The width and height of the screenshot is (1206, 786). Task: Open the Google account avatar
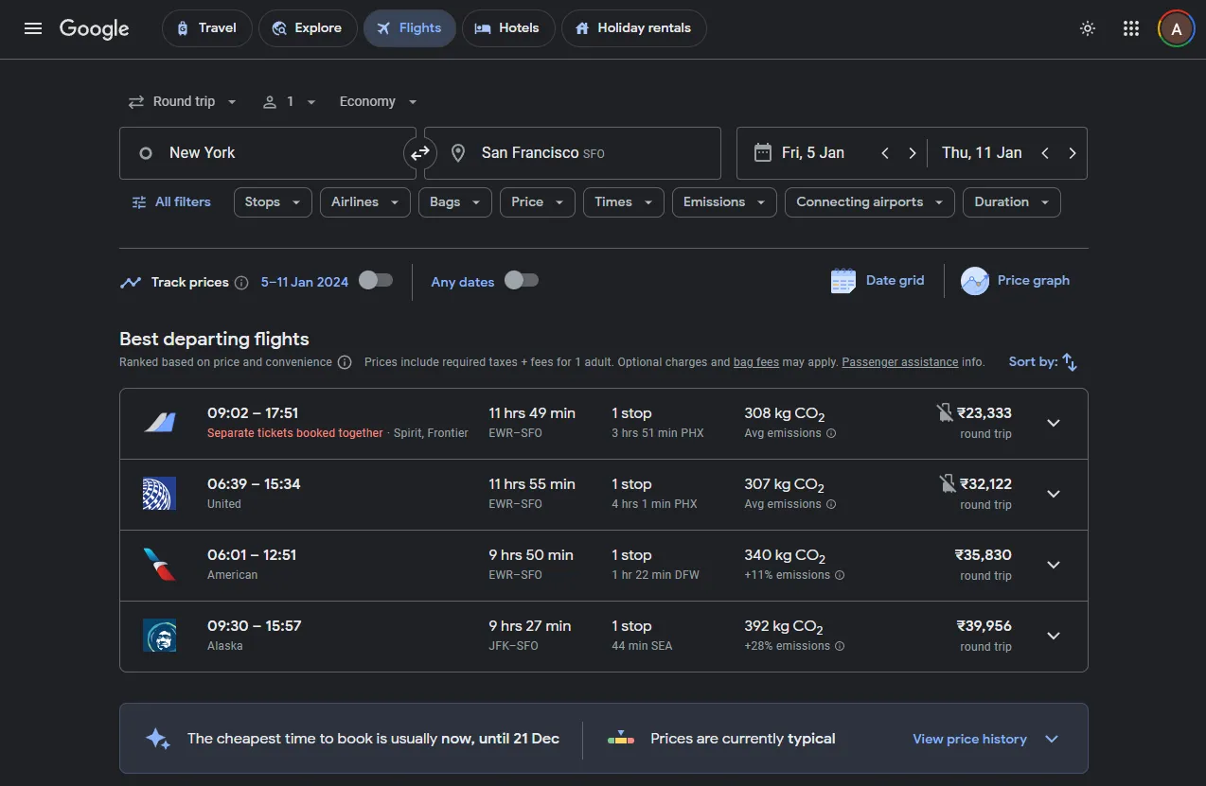(x=1177, y=28)
